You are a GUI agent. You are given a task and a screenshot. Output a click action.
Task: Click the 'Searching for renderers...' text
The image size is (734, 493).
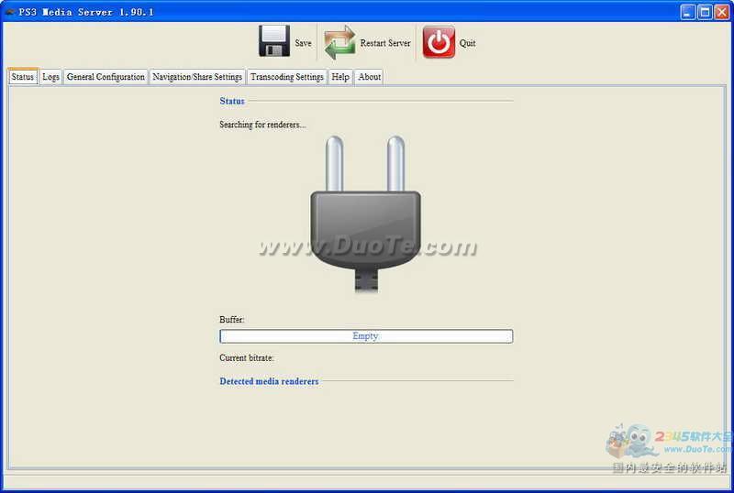point(262,125)
